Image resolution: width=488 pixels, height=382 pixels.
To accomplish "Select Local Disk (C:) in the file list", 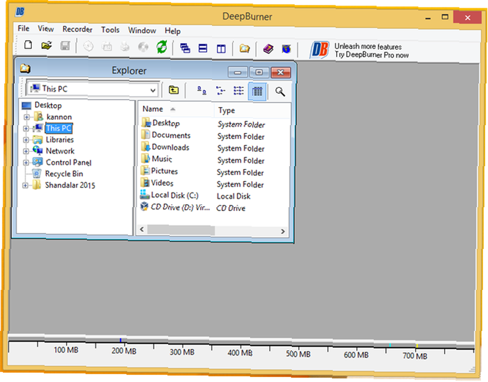I will click(x=174, y=195).
